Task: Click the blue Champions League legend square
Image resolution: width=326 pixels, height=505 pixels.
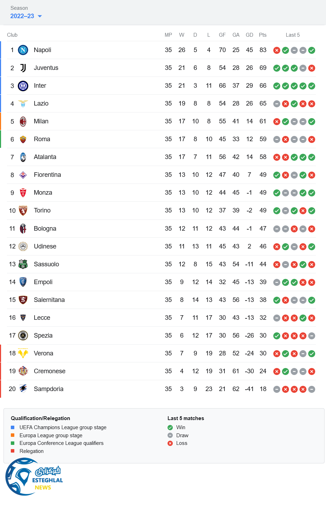Action: [13, 427]
